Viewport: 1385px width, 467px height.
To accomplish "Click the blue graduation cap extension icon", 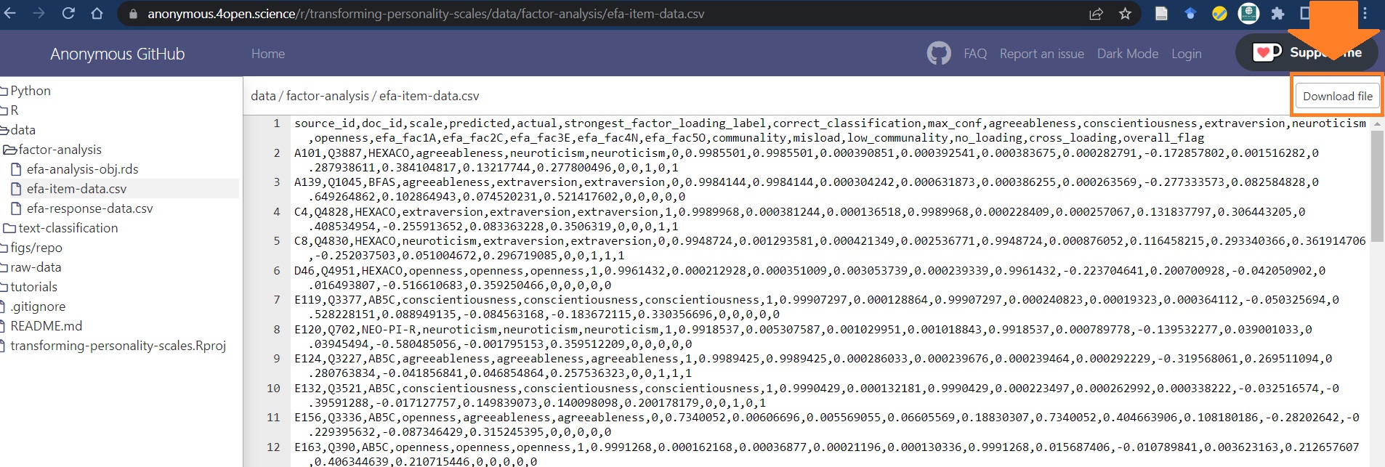I will (x=1190, y=14).
